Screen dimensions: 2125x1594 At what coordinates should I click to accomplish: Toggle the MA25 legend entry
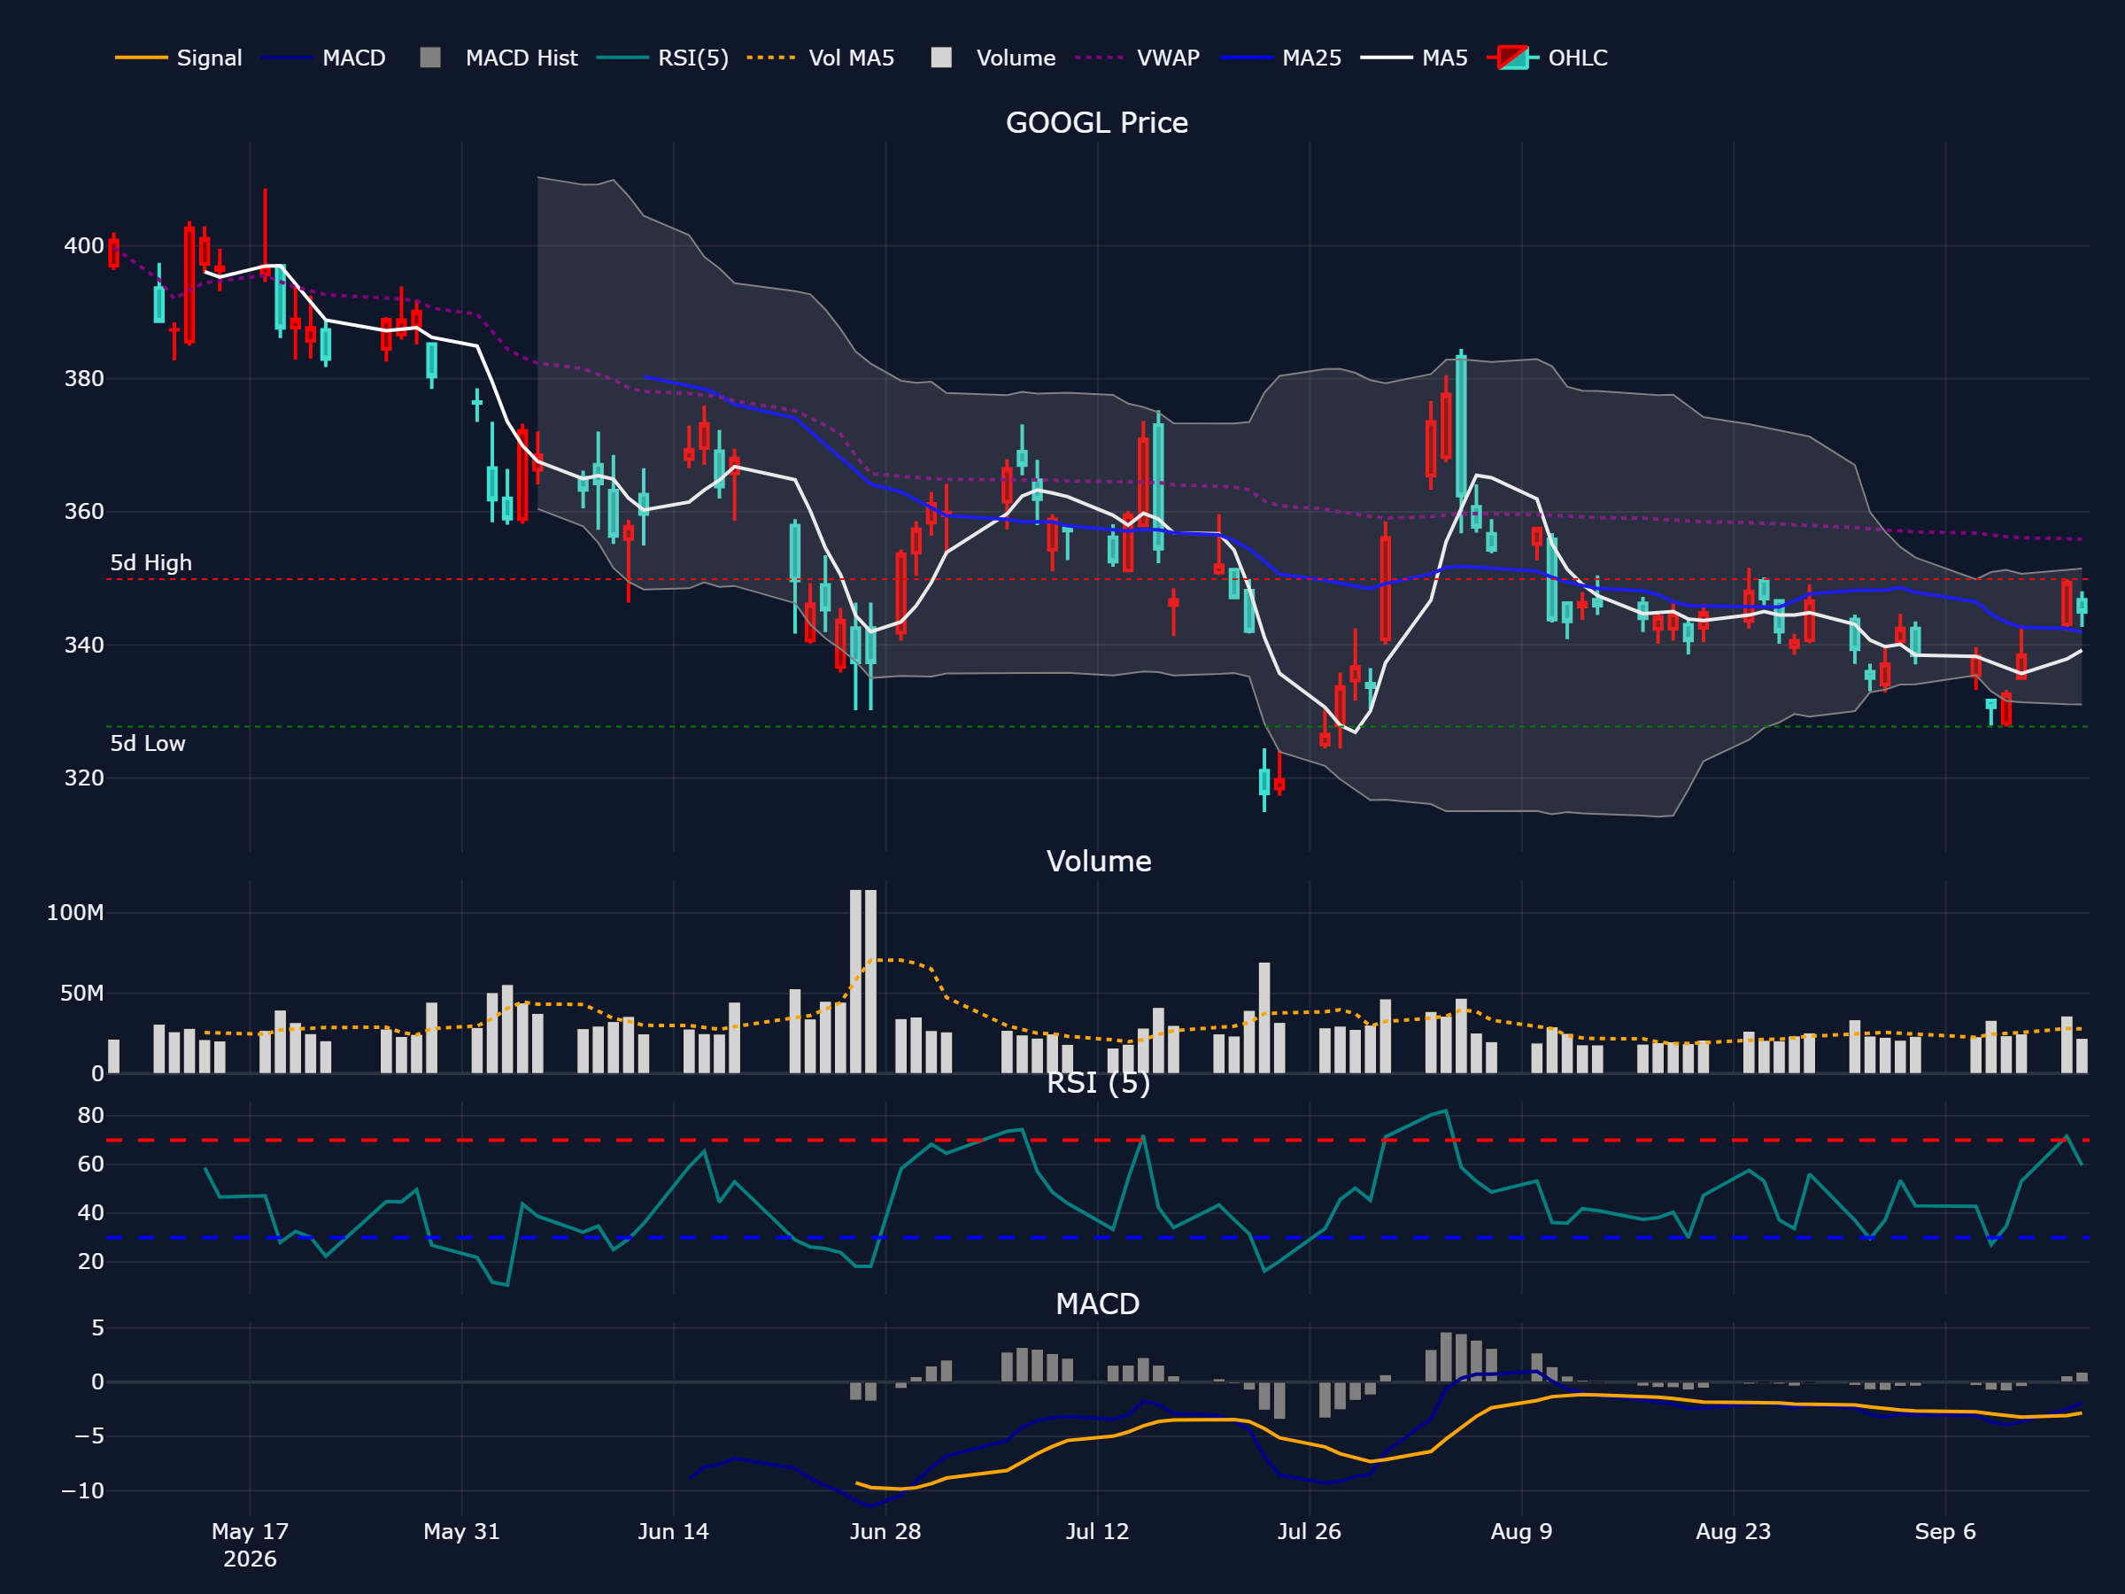tap(1280, 58)
